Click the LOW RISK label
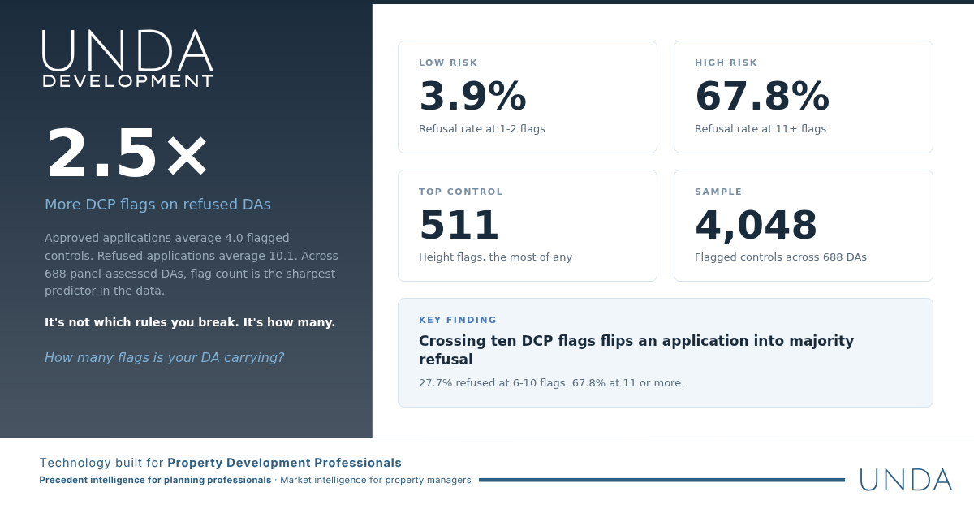974x509 pixels. point(448,63)
